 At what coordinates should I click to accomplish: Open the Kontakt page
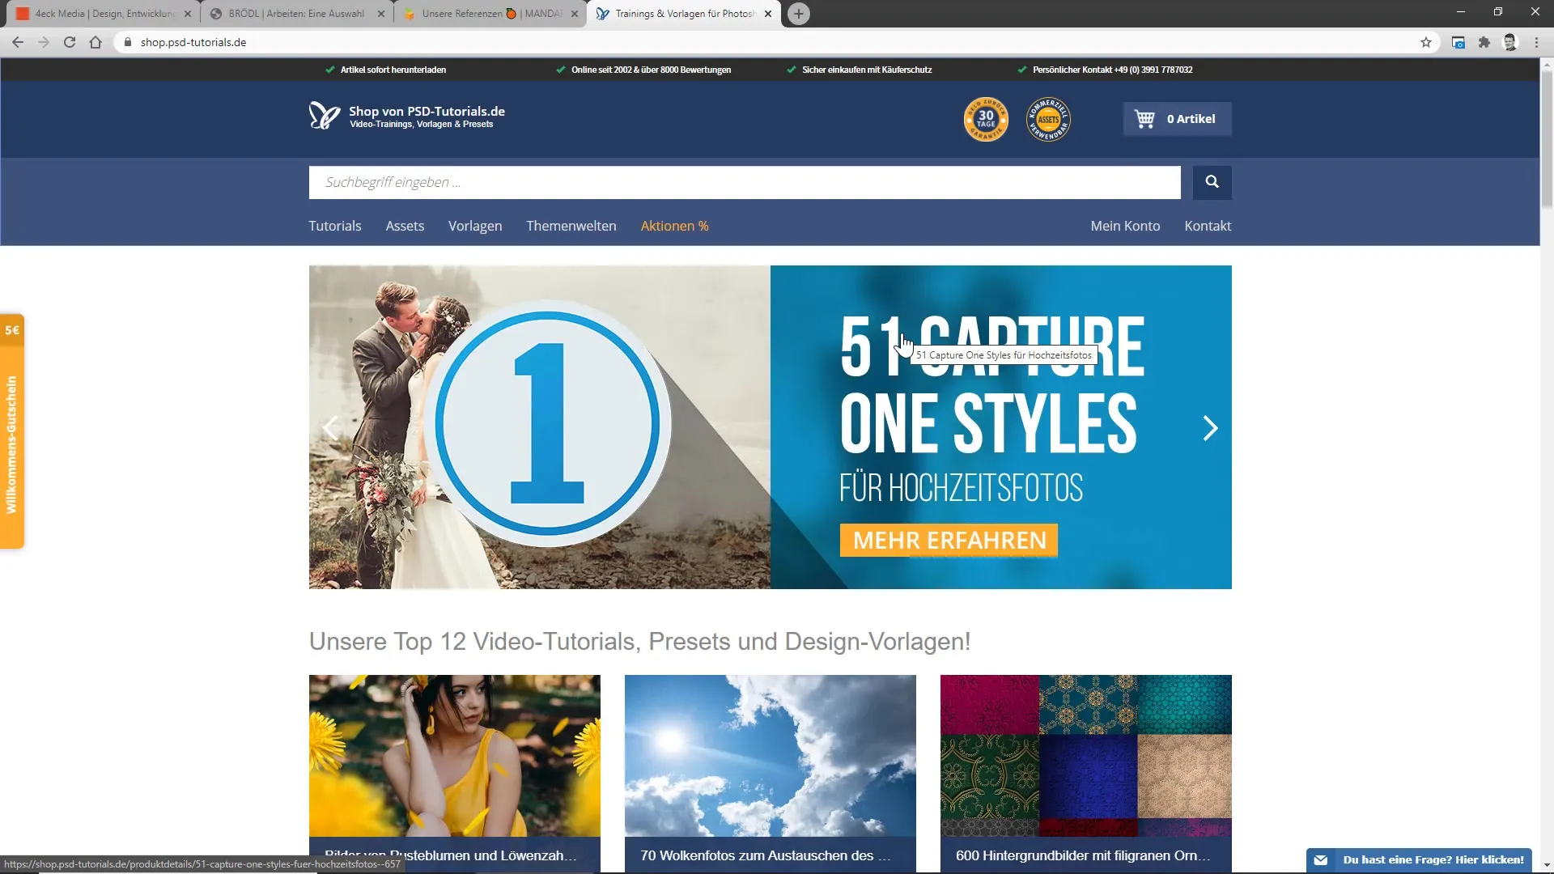tap(1208, 226)
